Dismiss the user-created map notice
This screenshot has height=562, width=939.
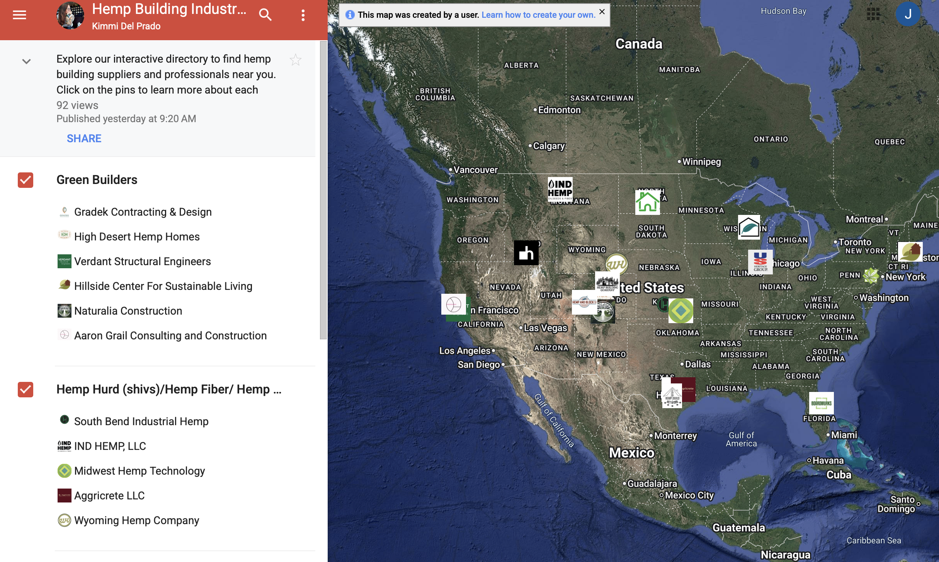click(602, 12)
